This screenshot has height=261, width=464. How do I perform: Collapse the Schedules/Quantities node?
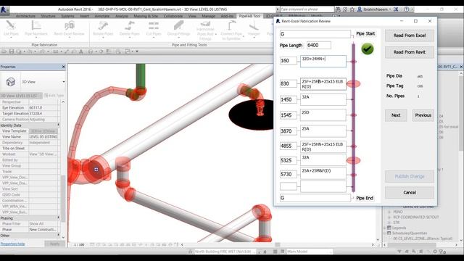tap(385, 233)
